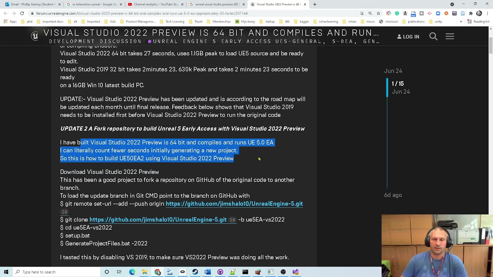The image size is (493, 277).
Task: Open the Extensions puzzle-piece menu
Action: (471, 13)
